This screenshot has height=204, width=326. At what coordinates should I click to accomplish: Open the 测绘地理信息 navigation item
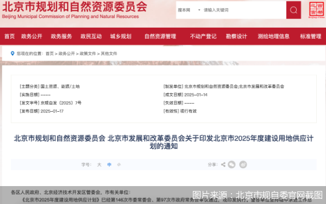coord(274,36)
